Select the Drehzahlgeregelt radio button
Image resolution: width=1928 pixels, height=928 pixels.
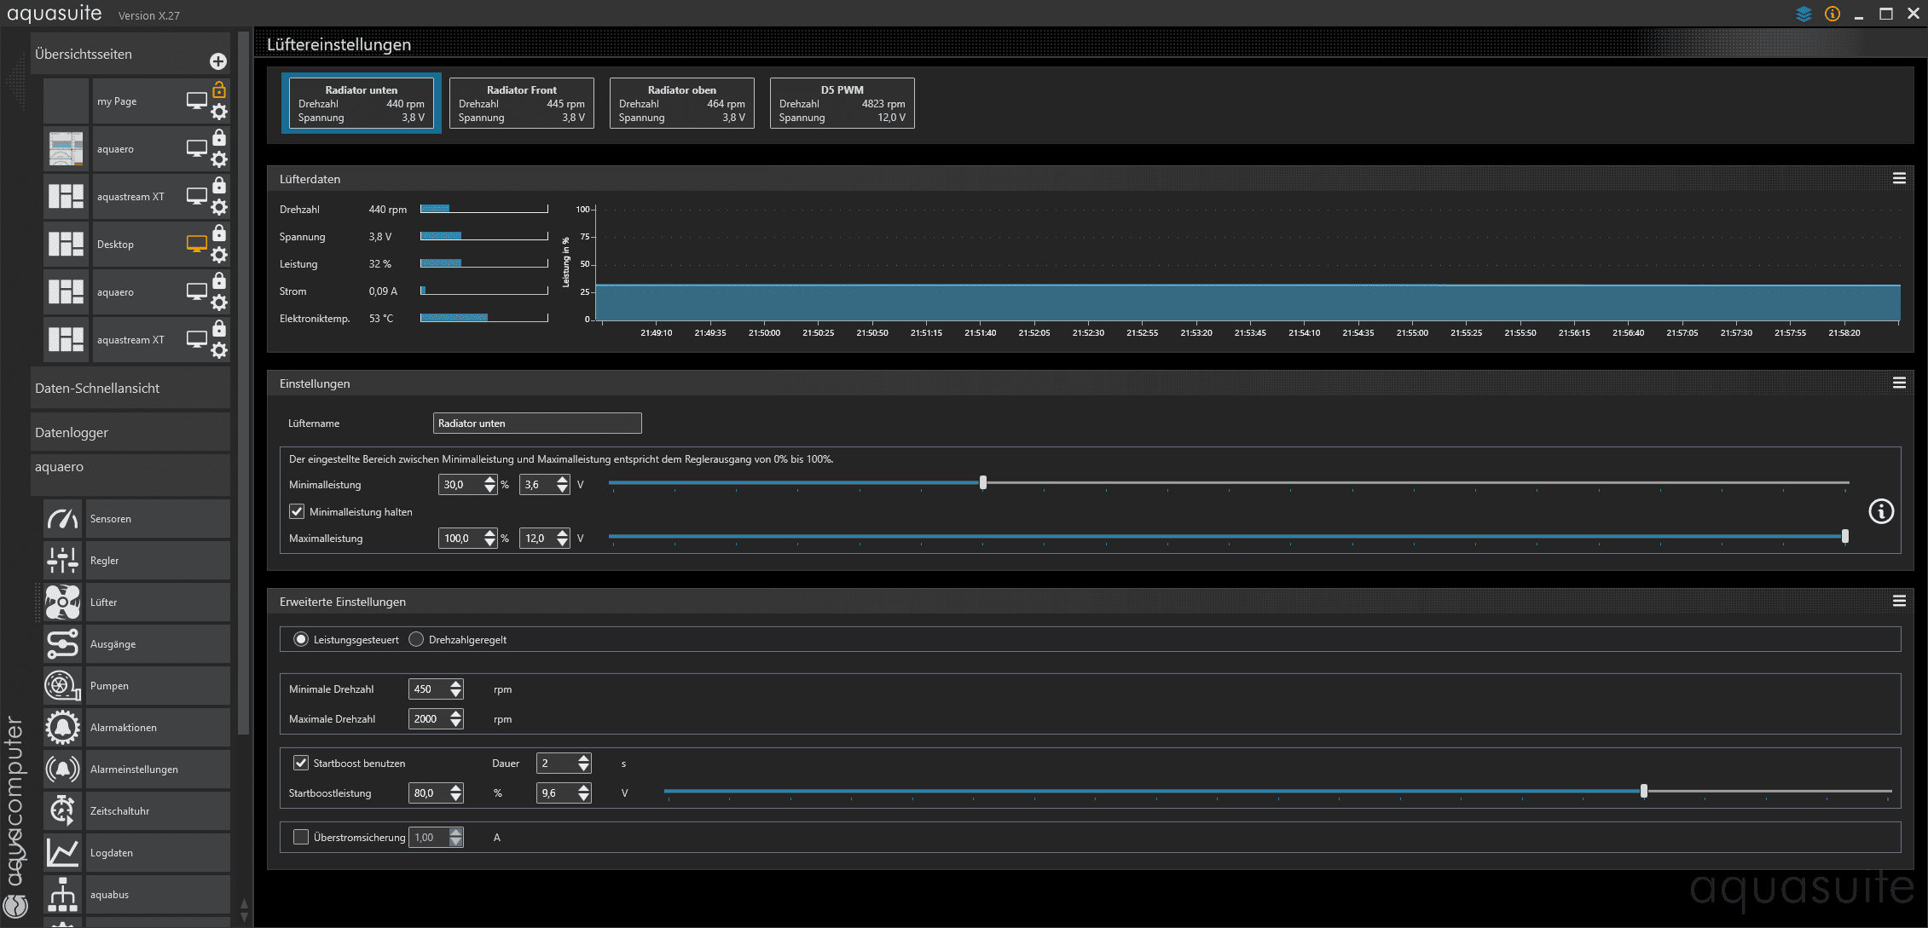pos(416,639)
